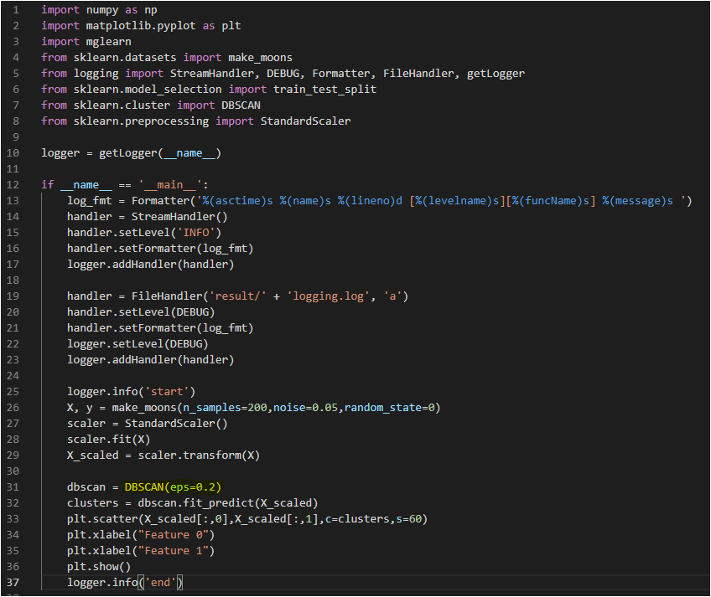
Task: Click 'dbscan.fit_predict(X_scaled)' on line 32
Action: pyautogui.click(x=227, y=502)
